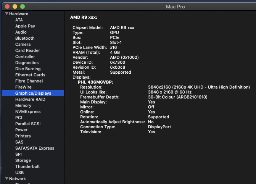Click the Network section label
The width and height of the screenshot is (256, 184).
click(x=18, y=179)
